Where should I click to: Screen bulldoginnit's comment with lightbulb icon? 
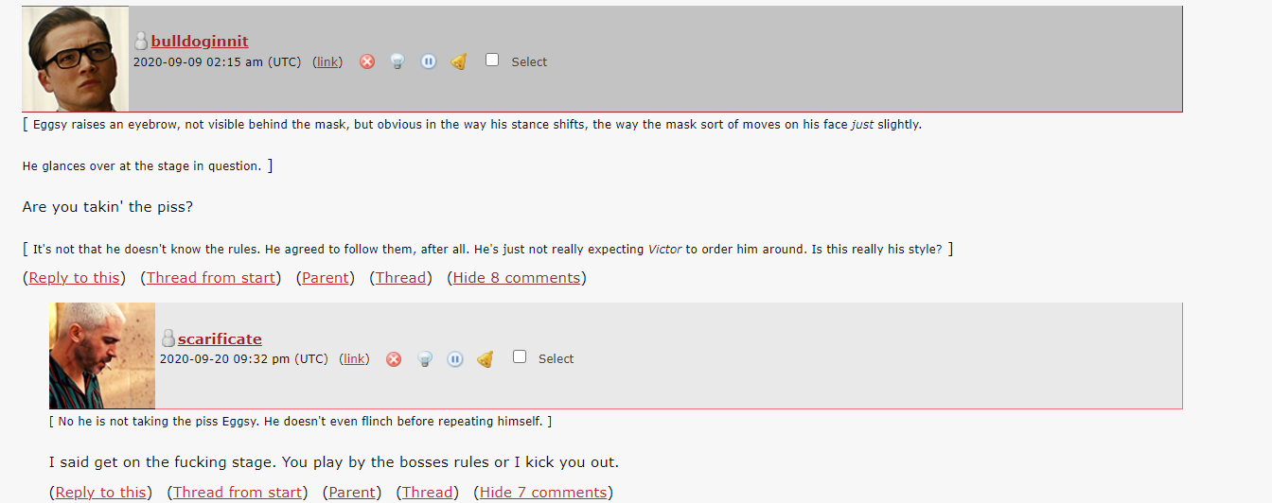[397, 61]
